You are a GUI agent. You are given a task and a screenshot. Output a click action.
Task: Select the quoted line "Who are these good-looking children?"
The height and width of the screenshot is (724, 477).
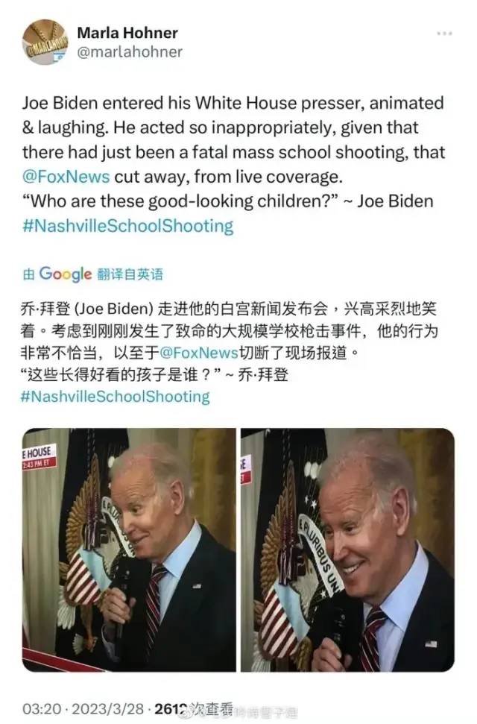(180, 201)
